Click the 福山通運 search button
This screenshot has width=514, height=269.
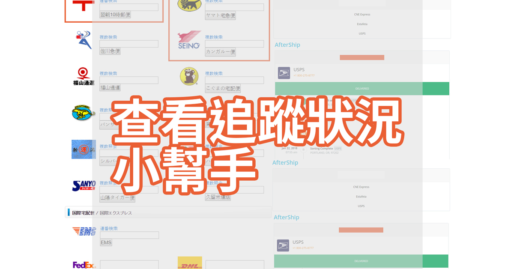coord(110,87)
